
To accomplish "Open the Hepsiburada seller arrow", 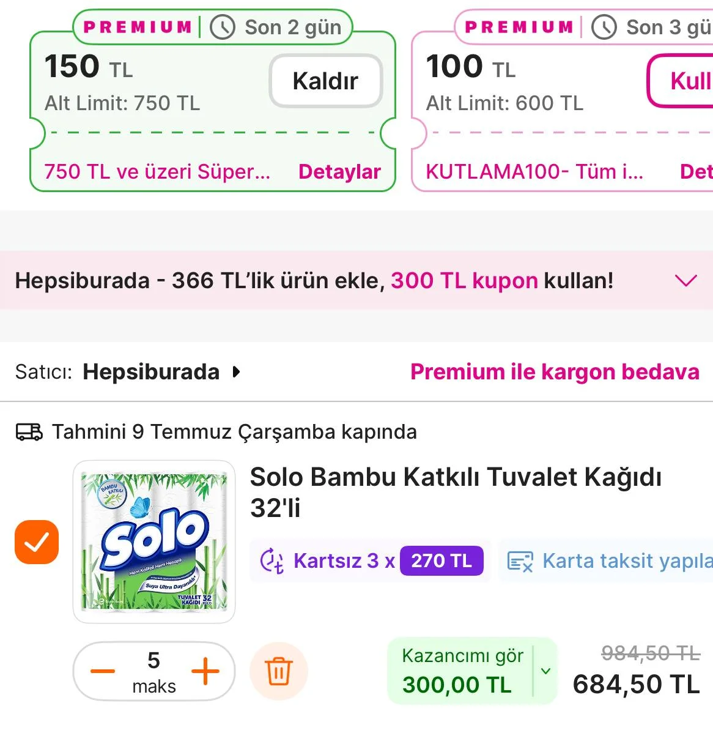I will point(237,372).
